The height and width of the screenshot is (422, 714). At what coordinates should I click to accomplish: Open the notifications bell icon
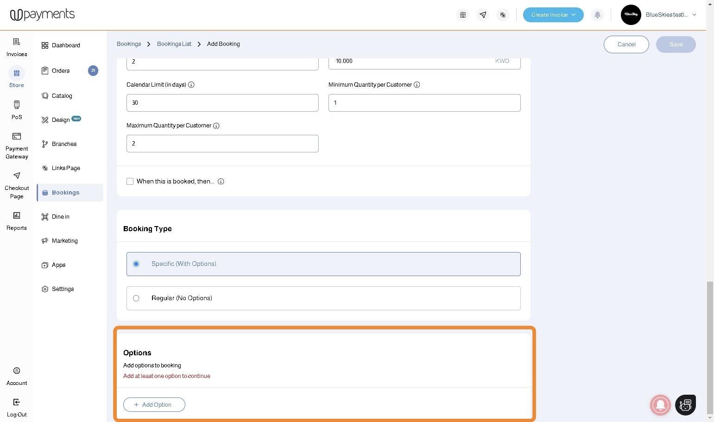click(597, 15)
